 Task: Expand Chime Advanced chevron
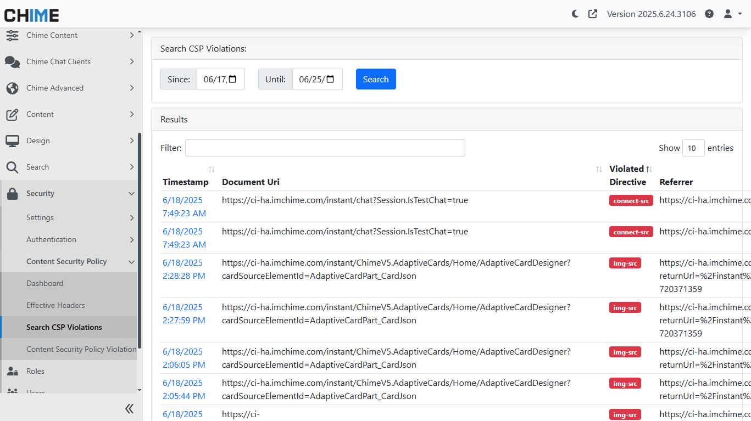pyautogui.click(x=132, y=88)
